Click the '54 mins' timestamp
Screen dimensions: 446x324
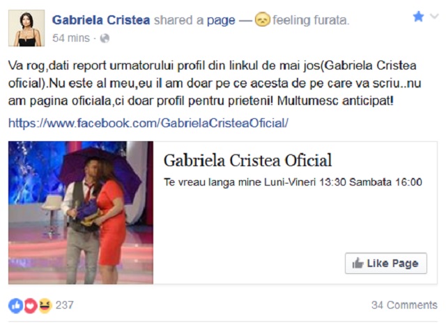(71, 38)
